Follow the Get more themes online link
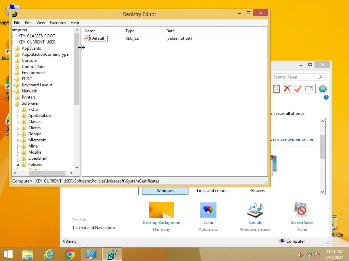The width and height of the screenshot is (349, 261). coord(291,139)
